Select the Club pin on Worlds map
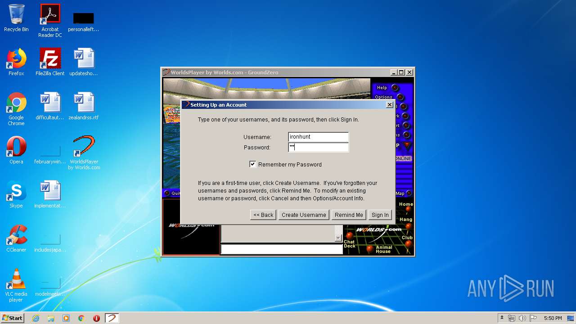Viewport: 576px width, 324px height. [x=408, y=243]
